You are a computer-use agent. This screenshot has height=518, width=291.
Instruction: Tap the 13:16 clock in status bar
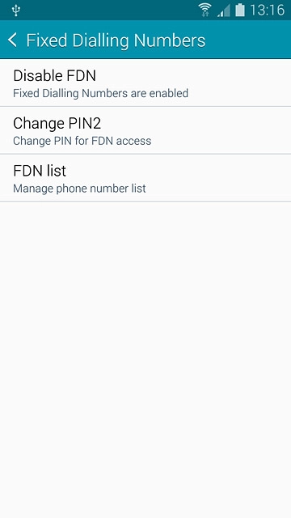pos(268,11)
